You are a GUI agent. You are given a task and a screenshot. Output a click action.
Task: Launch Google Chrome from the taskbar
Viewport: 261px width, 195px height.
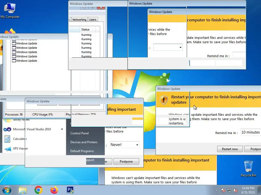point(38,190)
